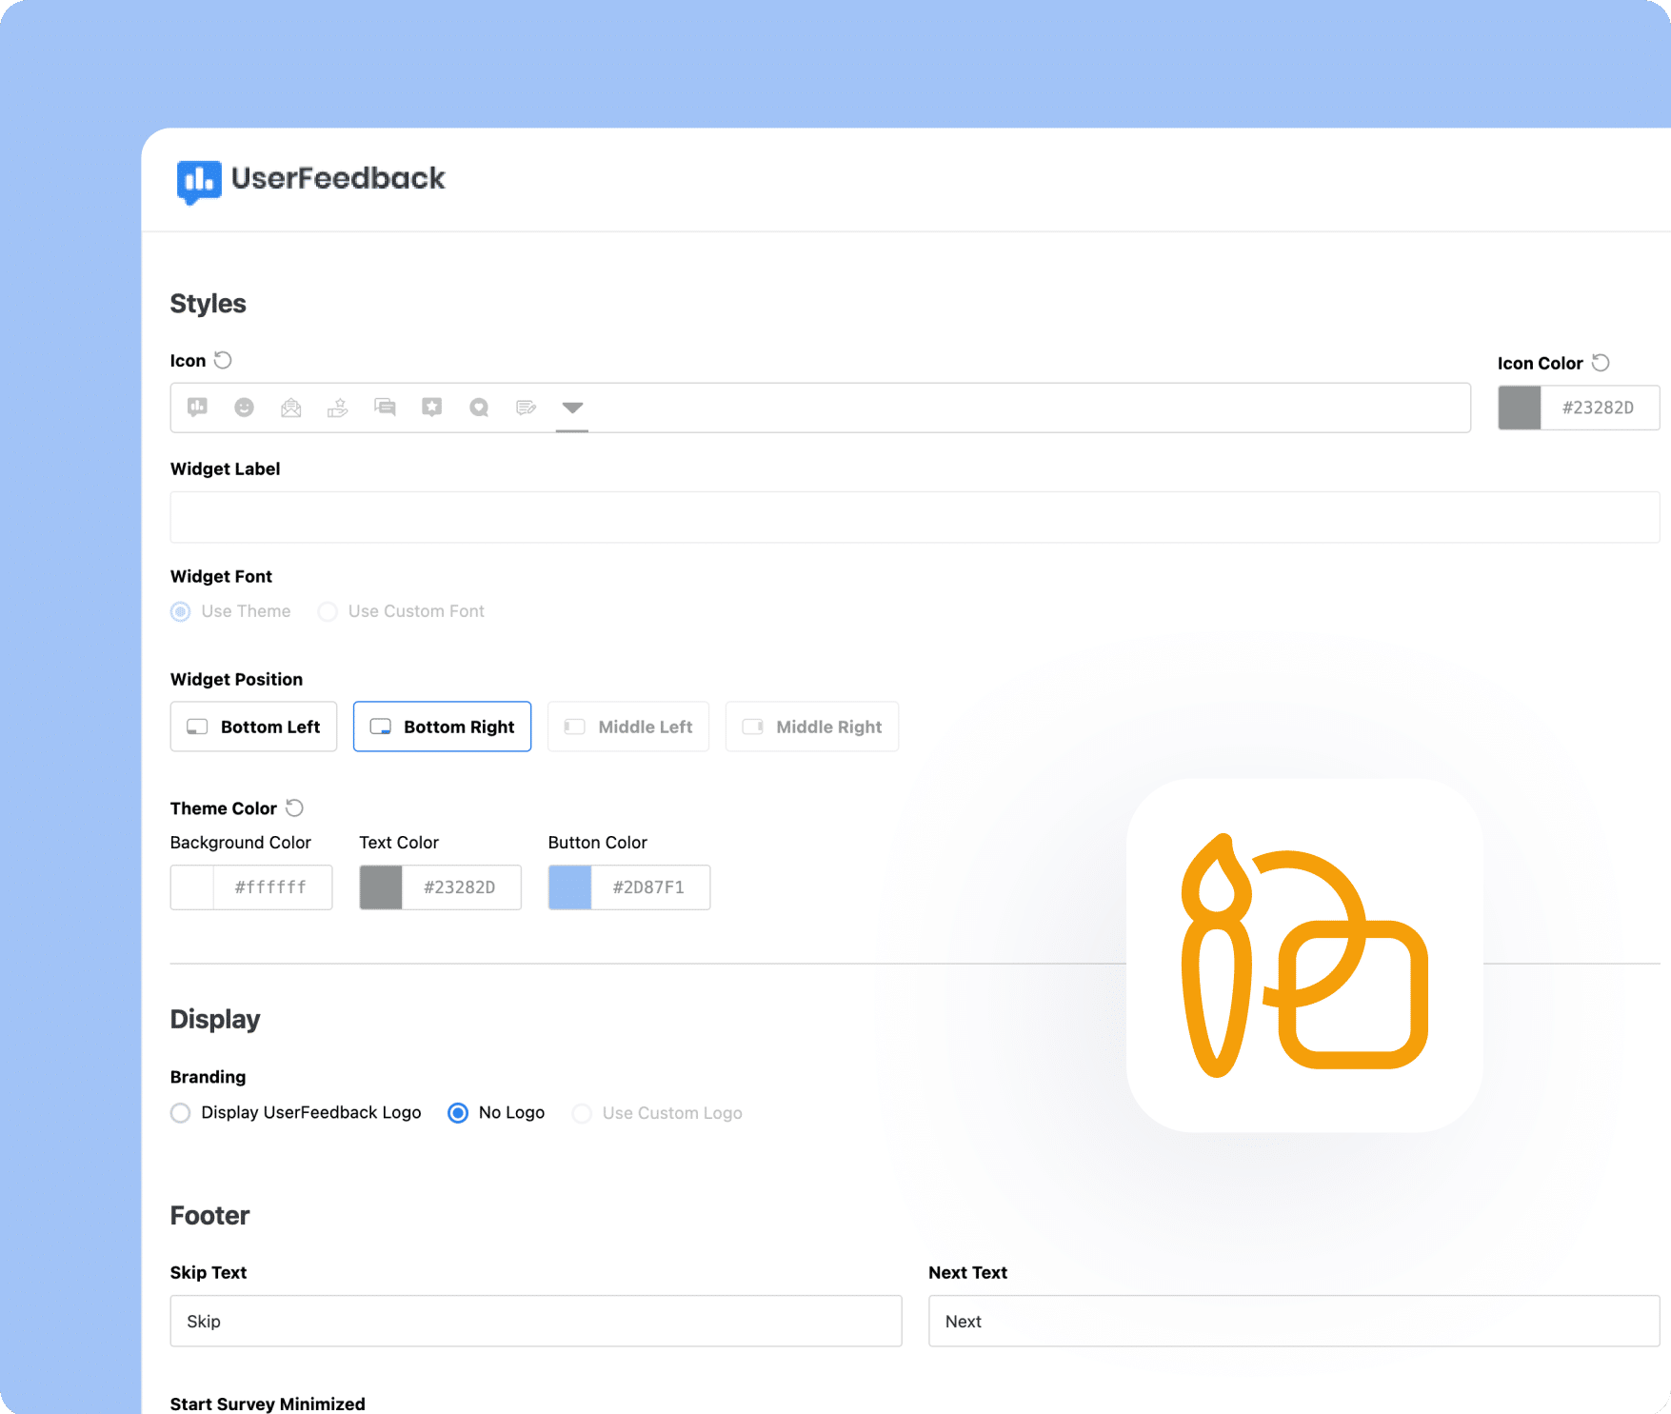Screen dimensions: 1671x1414
Task: Click the Branding label
Action: (x=209, y=1077)
